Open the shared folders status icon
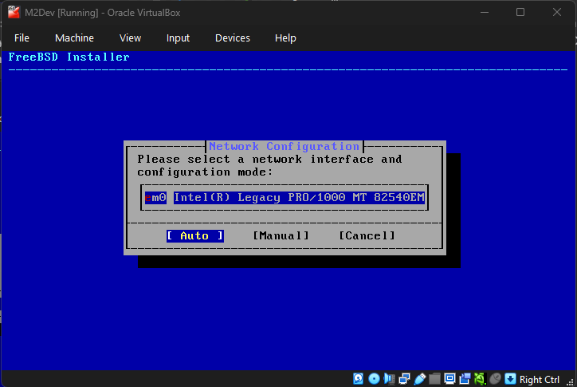This screenshot has height=387, width=577. (x=434, y=378)
